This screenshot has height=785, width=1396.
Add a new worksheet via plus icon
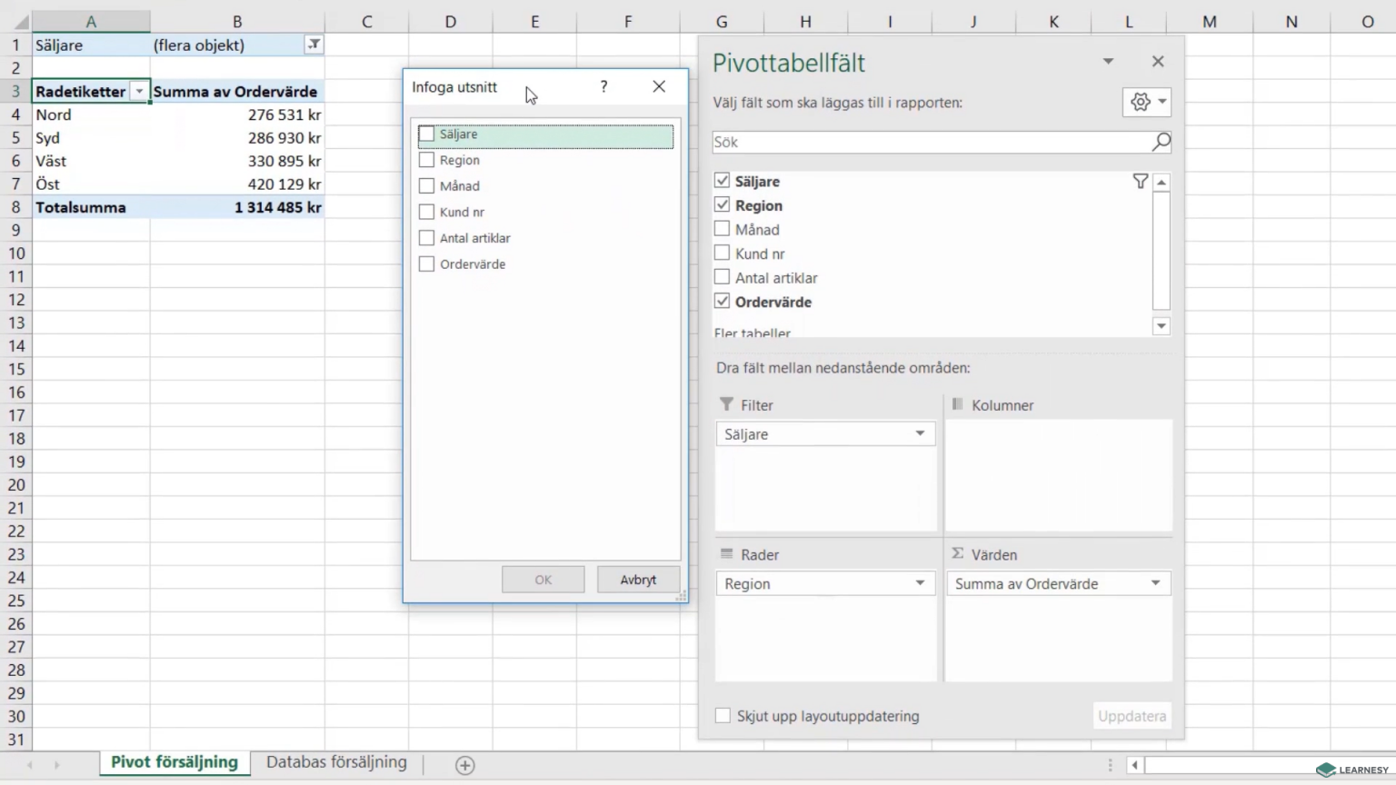point(464,765)
